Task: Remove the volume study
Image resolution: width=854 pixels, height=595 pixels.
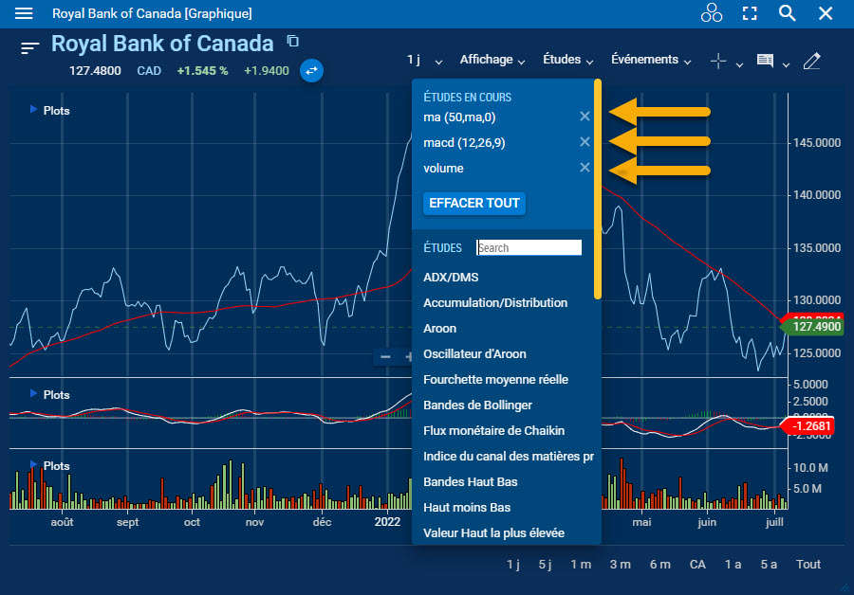Action: 585,168
